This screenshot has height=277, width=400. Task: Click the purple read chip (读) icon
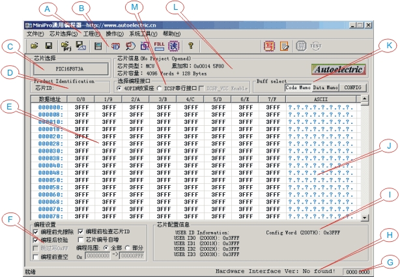tap(174, 46)
